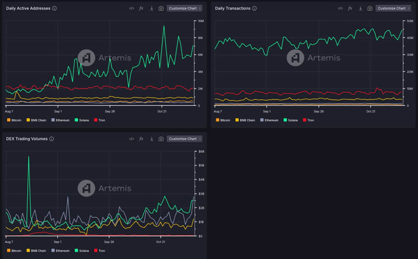Expand Customize Chart for DEX Trading Volumes
Image resolution: width=418 pixels, height=259 pixels.
click(184, 139)
